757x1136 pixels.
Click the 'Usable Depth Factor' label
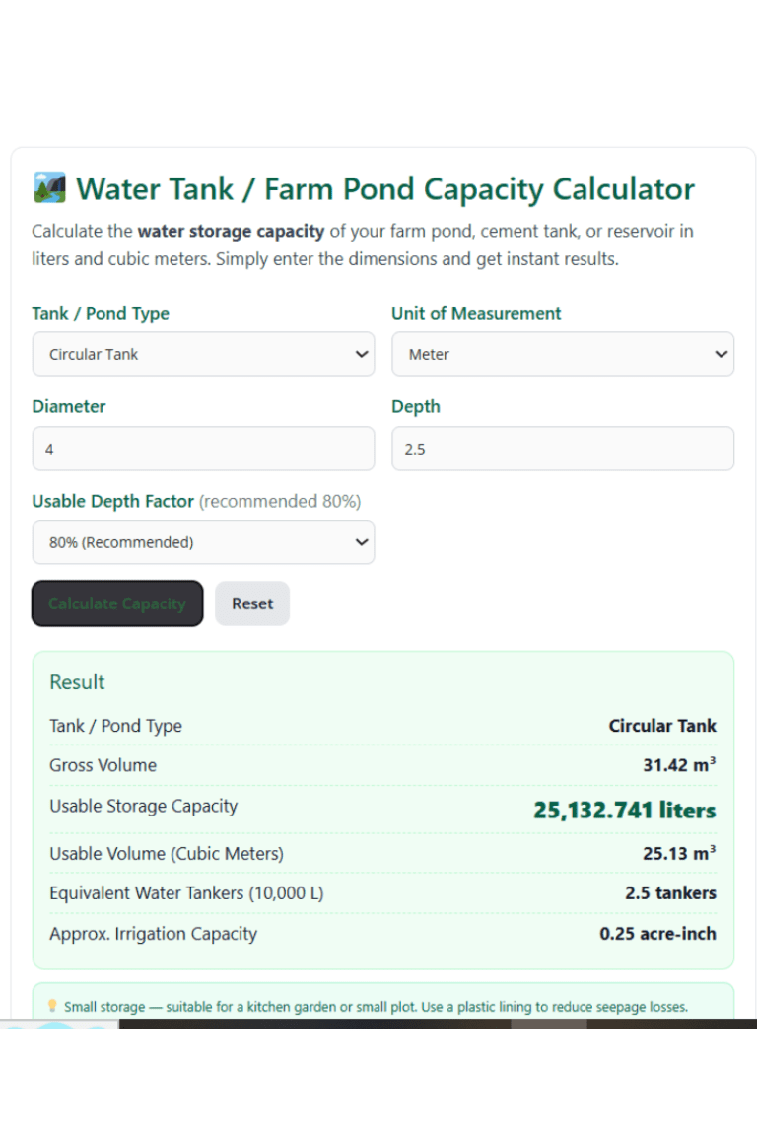point(113,501)
